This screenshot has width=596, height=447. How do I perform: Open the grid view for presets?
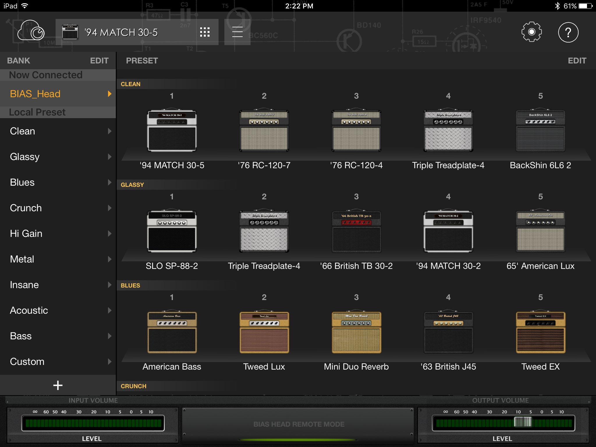click(x=204, y=32)
